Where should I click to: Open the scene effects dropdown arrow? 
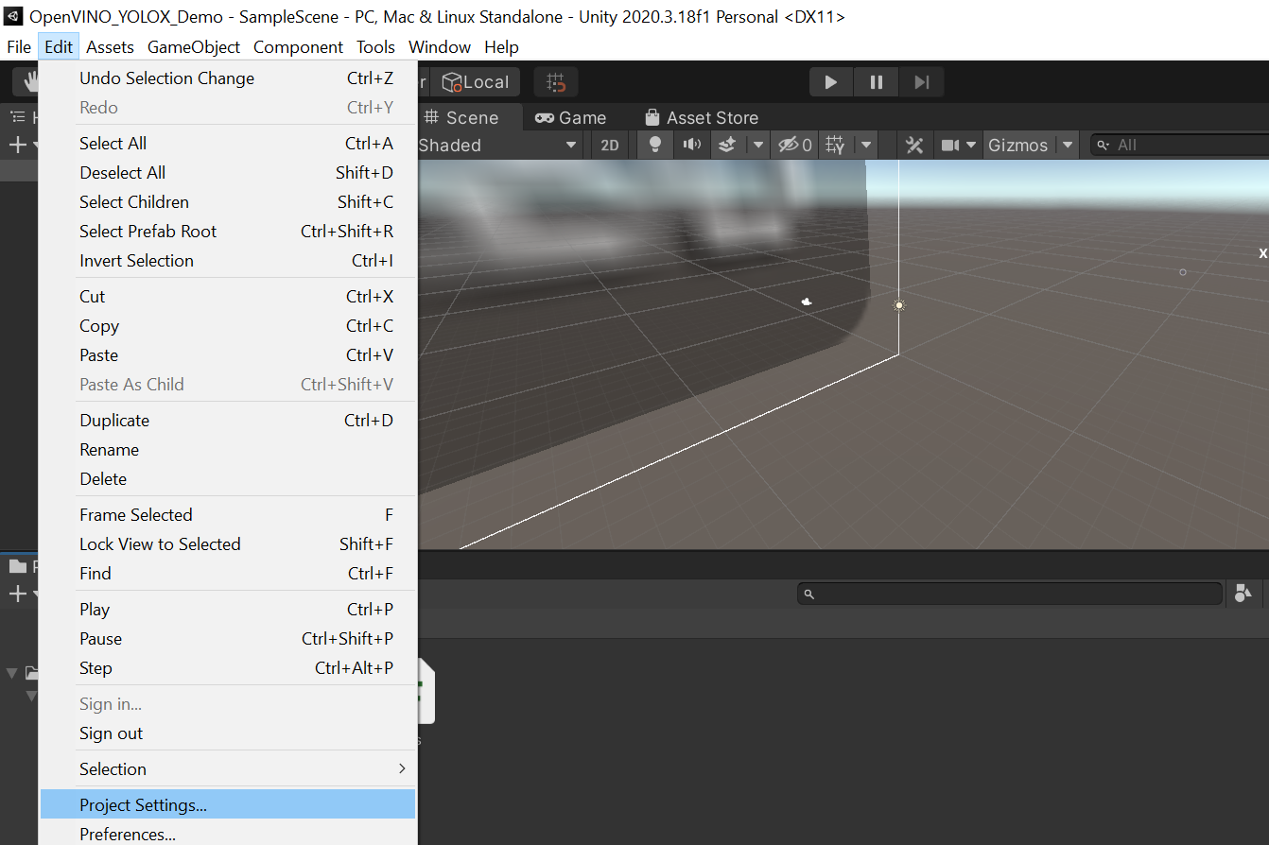pos(757,145)
